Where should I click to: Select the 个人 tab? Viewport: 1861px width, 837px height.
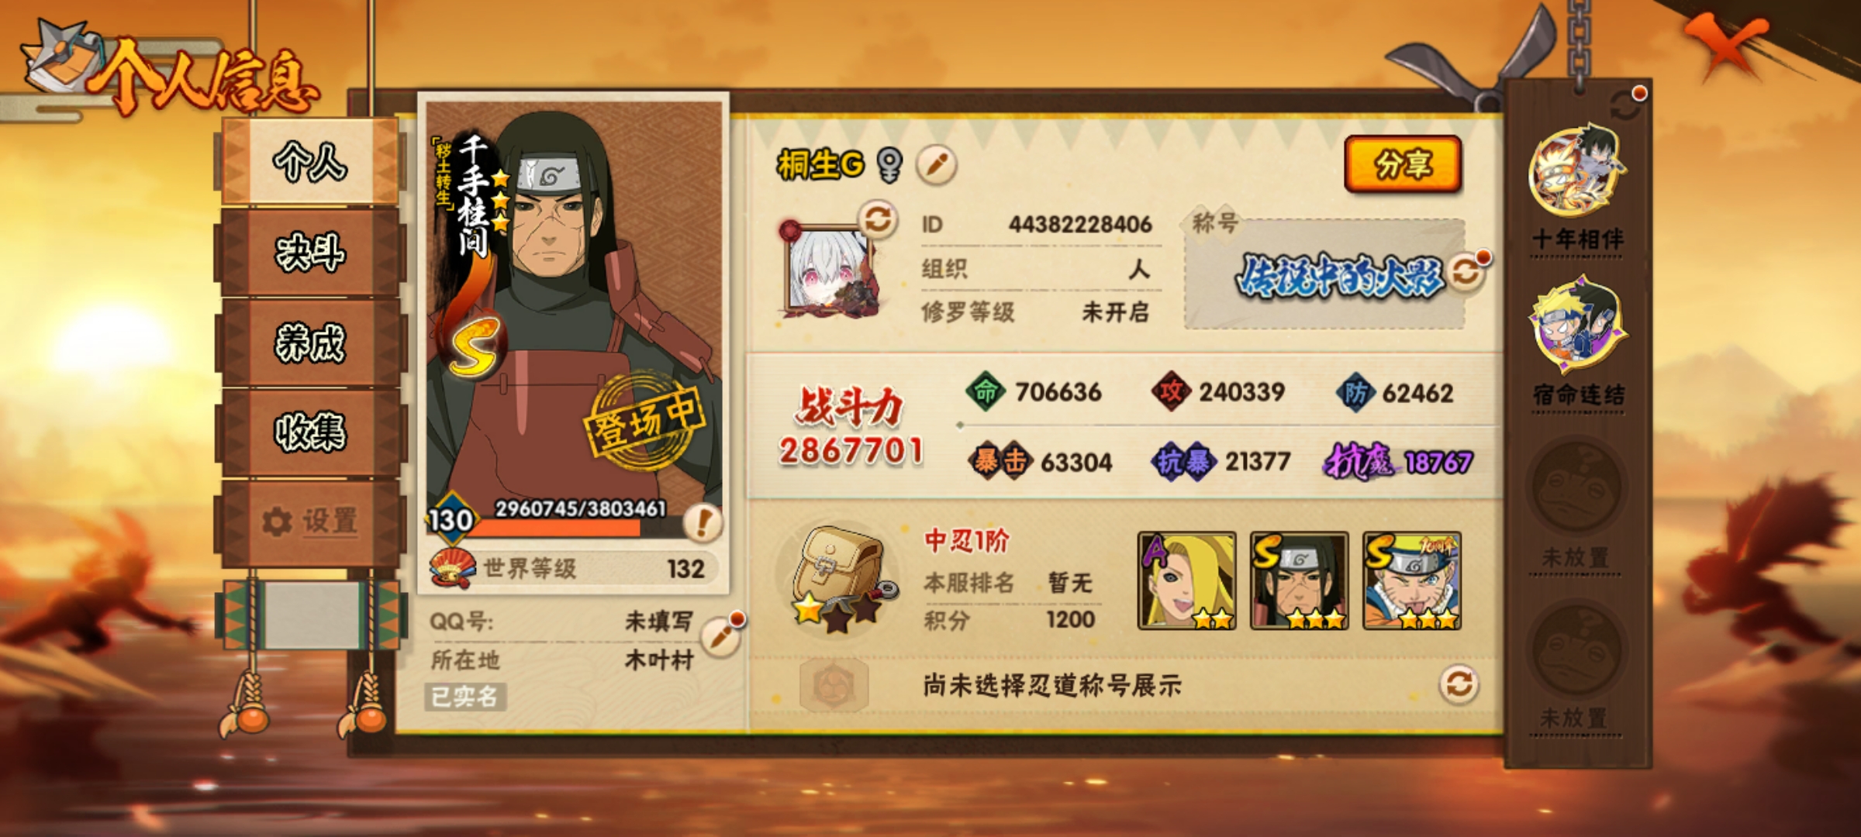[310, 162]
